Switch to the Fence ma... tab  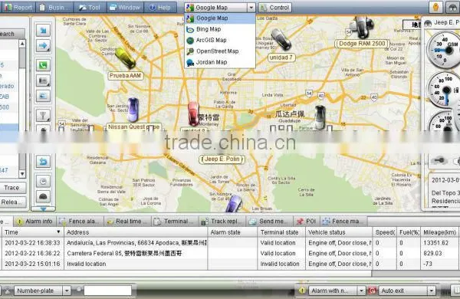pyautogui.click(x=343, y=222)
